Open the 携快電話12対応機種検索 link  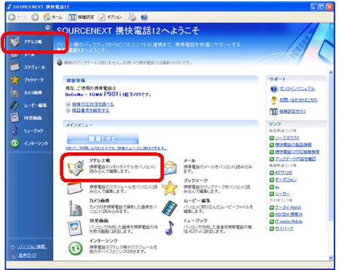tap(297, 152)
